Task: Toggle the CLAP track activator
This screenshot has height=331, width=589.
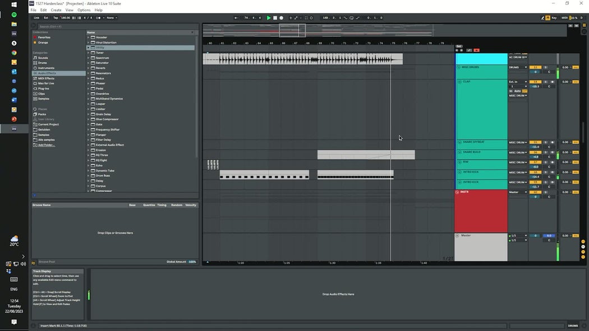Action: click(535, 82)
